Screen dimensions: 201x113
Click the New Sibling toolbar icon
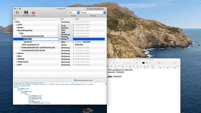(26, 13)
